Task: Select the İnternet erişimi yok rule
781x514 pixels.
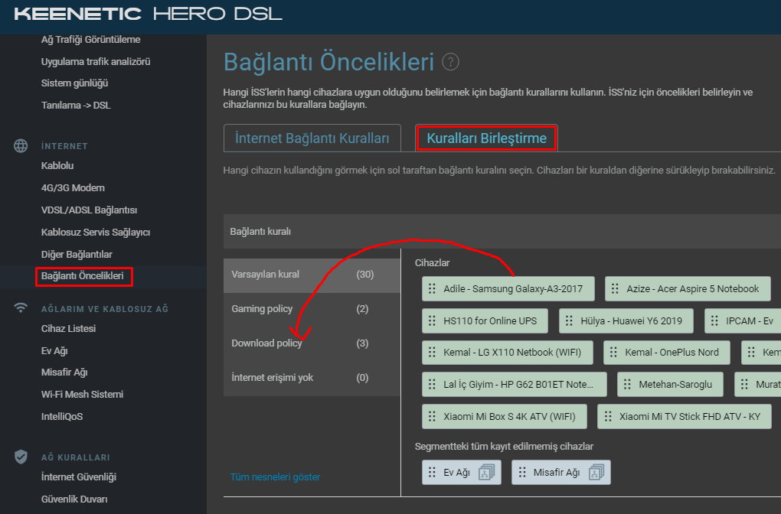Action: point(312,378)
